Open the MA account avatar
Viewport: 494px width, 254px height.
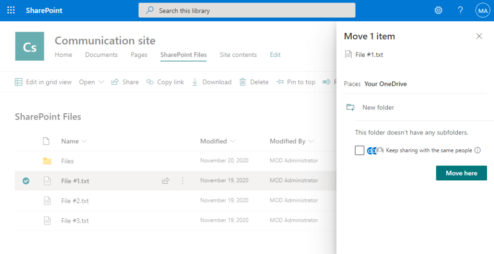(482, 11)
